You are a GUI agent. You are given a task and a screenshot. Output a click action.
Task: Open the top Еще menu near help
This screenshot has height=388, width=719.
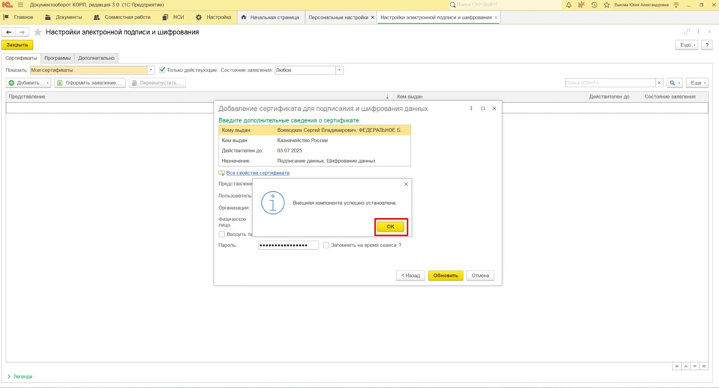(x=687, y=45)
